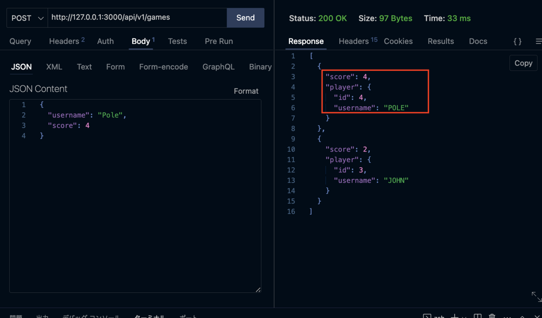
Task: Switch to the Query tab
Action: [20, 41]
